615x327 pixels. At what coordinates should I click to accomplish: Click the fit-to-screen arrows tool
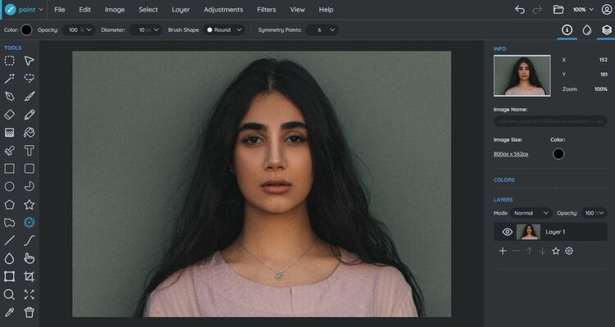pos(29,294)
